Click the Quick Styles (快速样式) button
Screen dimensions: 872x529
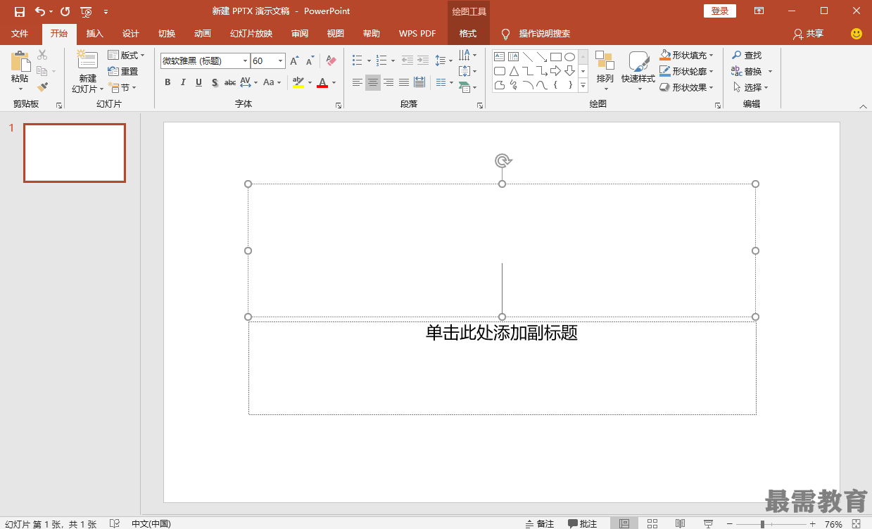click(638, 70)
